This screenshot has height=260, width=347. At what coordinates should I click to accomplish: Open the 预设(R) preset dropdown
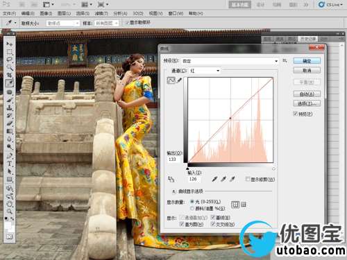[x=230, y=61]
